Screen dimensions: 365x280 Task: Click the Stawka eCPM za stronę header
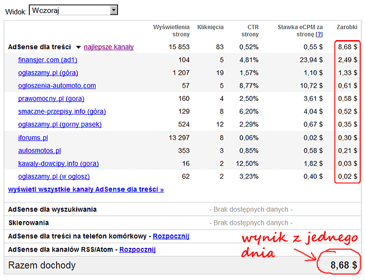301,30
